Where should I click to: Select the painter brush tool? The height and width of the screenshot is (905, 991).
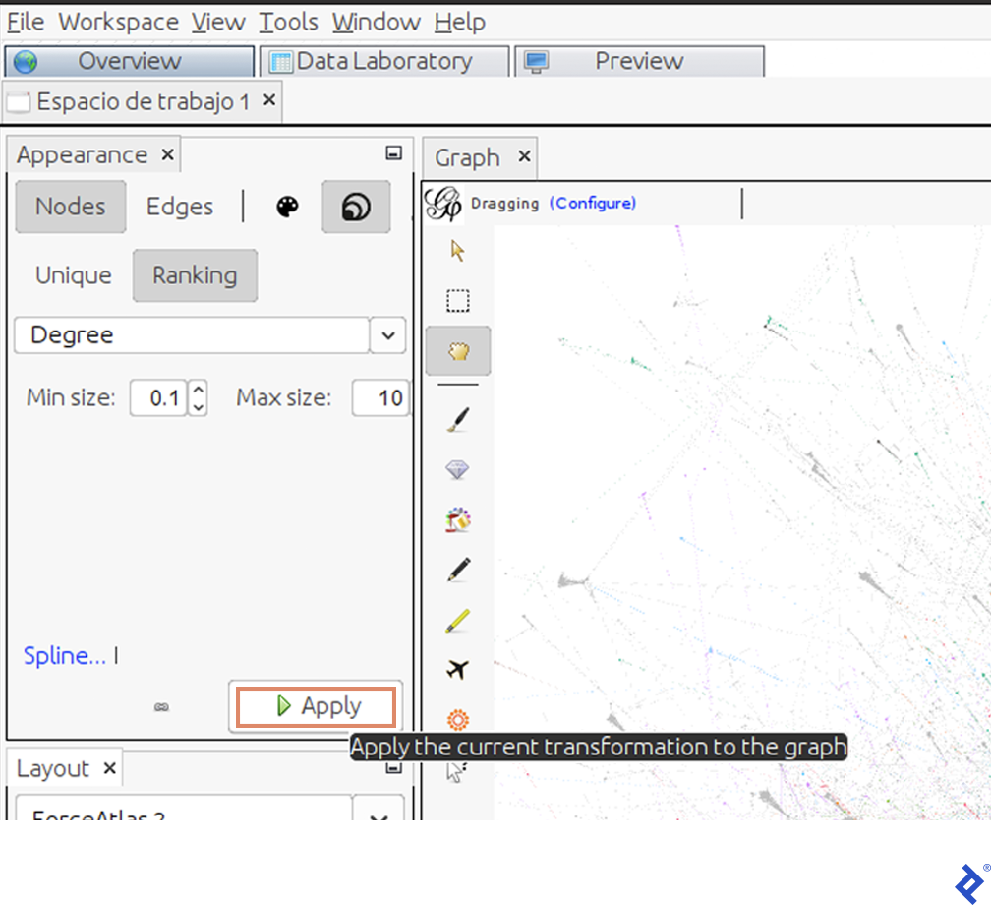(x=457, y=420)
